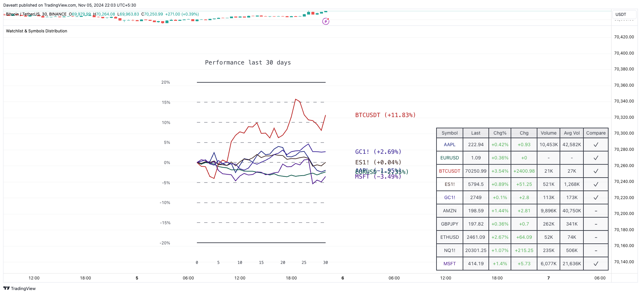This screenshot has height=294, width=641.
Task: Click the 20% performance axis label
Action: click(166, 82)
